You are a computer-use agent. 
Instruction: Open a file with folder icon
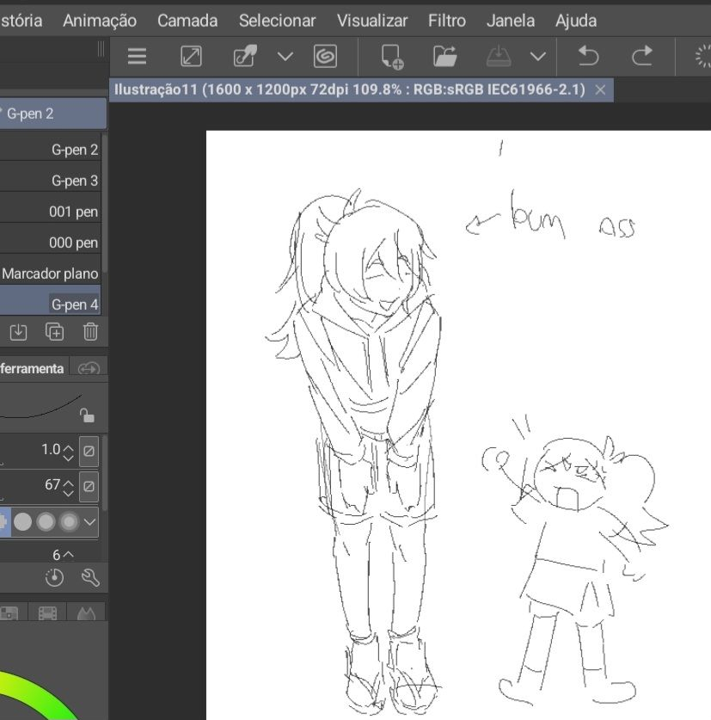(x=444, y=57)
